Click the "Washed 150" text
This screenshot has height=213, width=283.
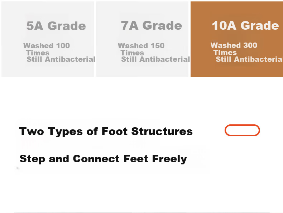(x=141, y=46)
